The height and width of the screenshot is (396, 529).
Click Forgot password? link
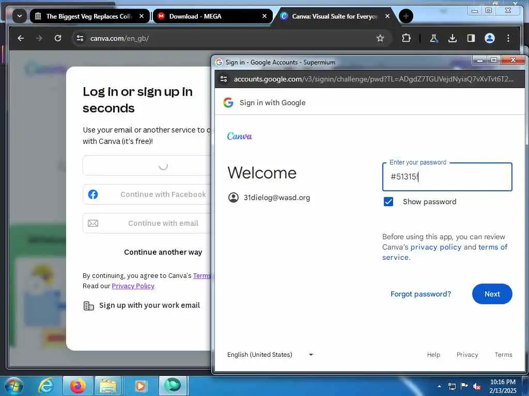pyautogui.click(x=421, y=294)
